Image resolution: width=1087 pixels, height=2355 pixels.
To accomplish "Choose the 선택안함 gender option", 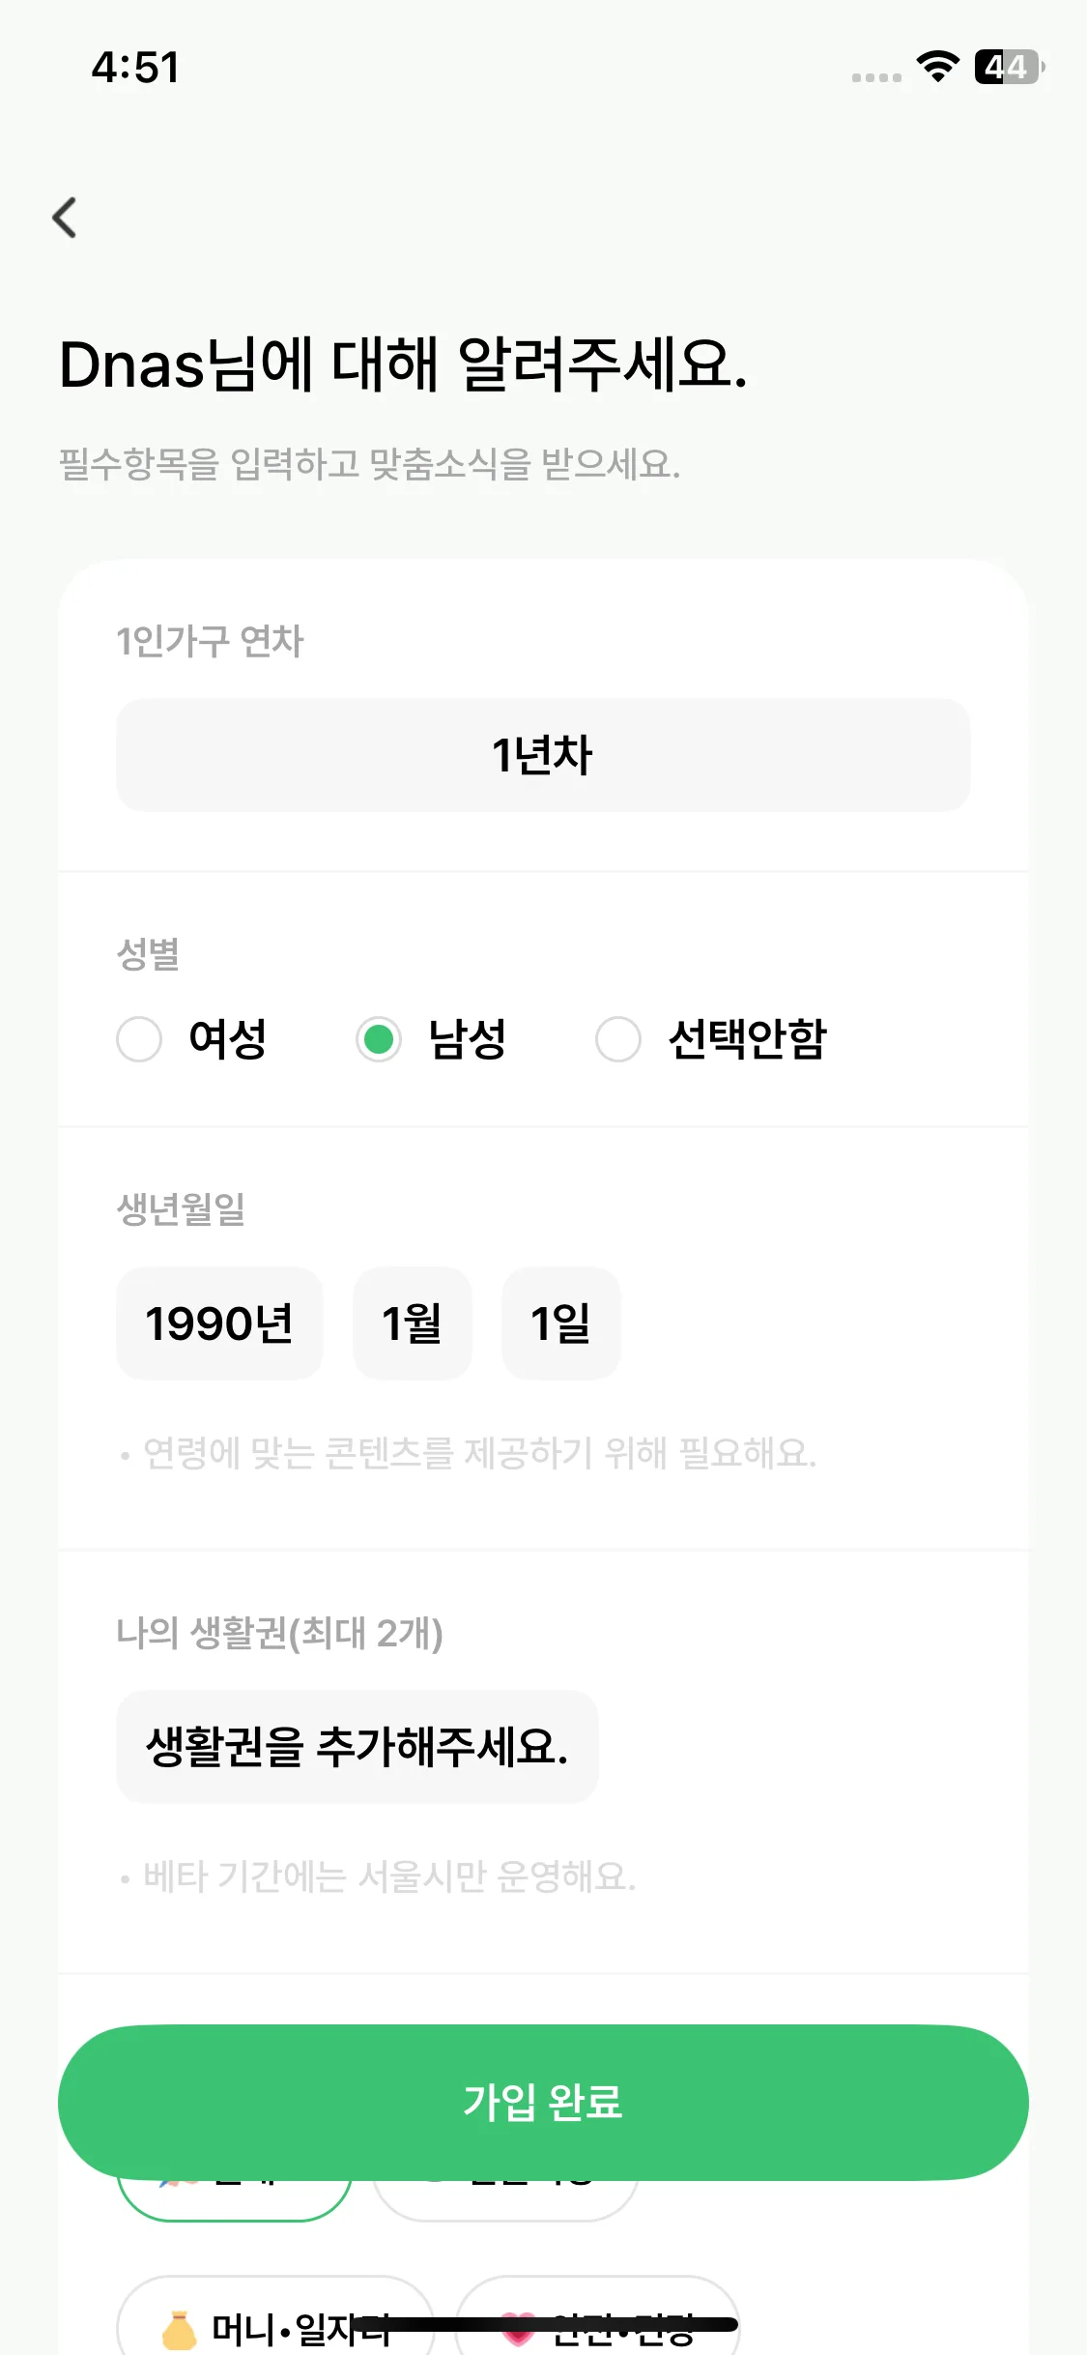I will point(618,1039).
